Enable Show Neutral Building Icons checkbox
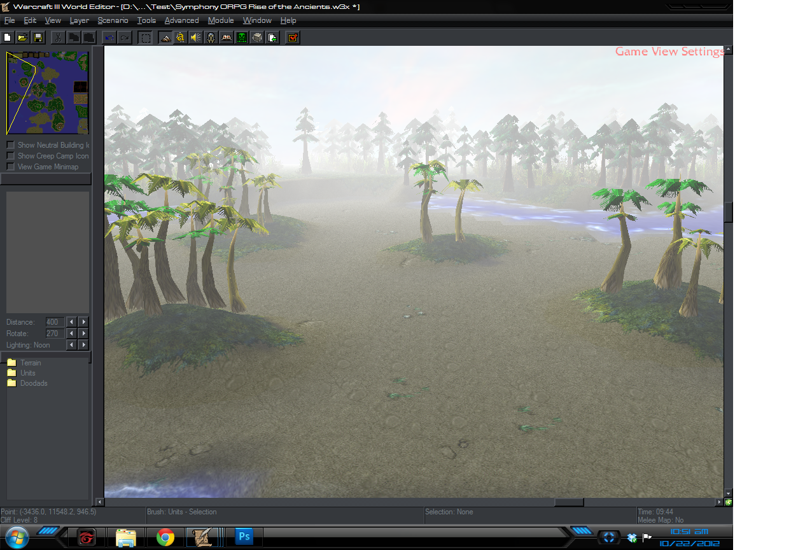This screenshot has width=812, height=550. 10,145
